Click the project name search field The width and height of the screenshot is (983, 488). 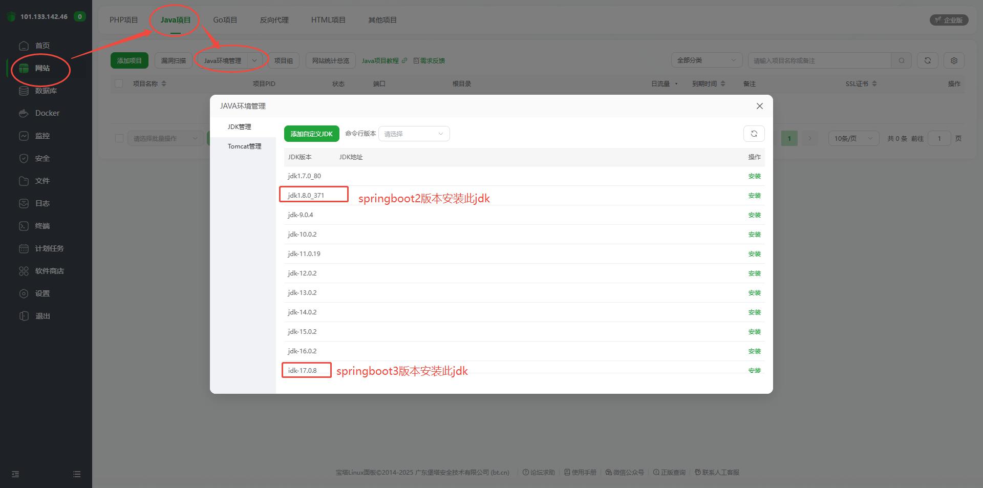(x=819, y=60)
